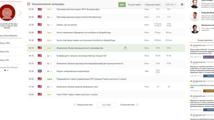Click US flag in Чарльз Эванс row

tap(40, 94)
